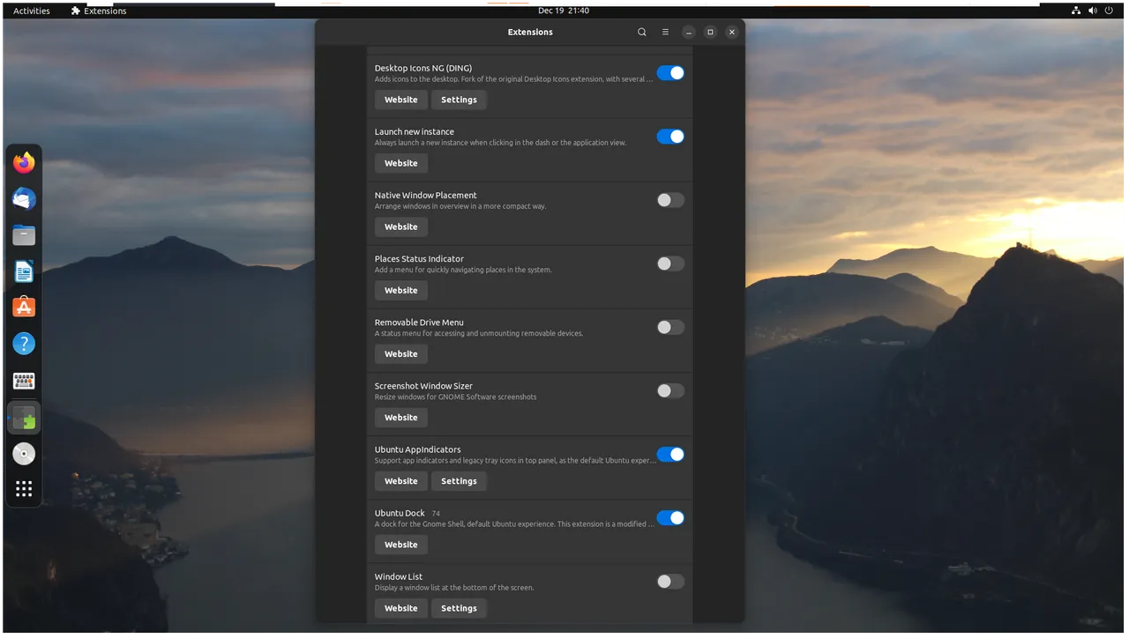Maximize the Extensions window

[710, 32]
